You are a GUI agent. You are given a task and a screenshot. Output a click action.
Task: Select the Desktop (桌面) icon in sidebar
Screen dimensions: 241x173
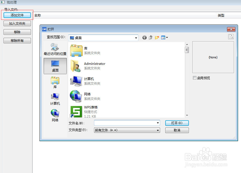click(55, 66)
